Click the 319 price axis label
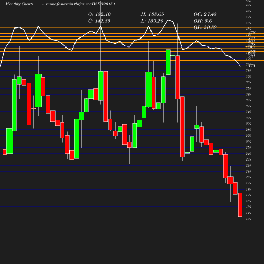Screen dimensions: 264x264 point(248,112)
